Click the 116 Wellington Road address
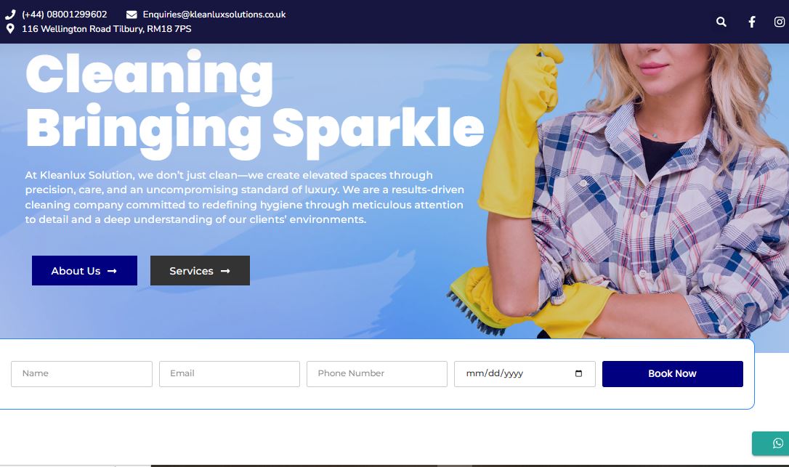 coord(106,28)
